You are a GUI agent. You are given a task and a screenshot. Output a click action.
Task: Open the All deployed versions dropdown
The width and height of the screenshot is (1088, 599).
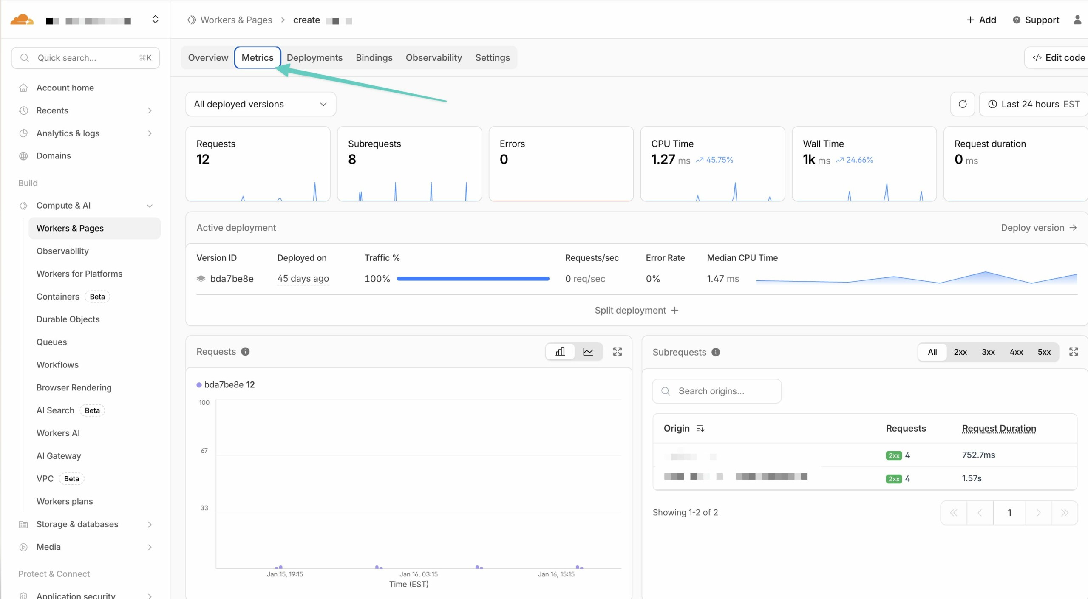tap(261, 104)
